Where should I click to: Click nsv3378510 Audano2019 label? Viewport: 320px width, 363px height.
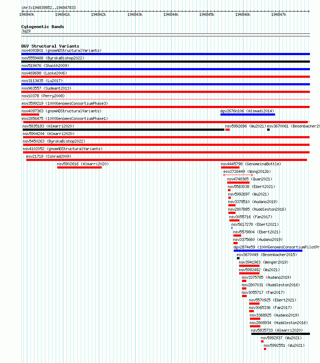(x=253, y=202)
